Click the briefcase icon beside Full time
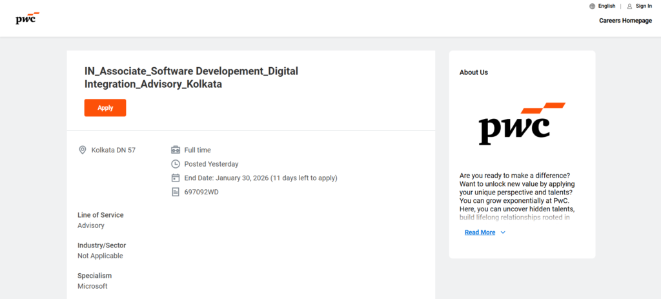 tap(175, 150)
